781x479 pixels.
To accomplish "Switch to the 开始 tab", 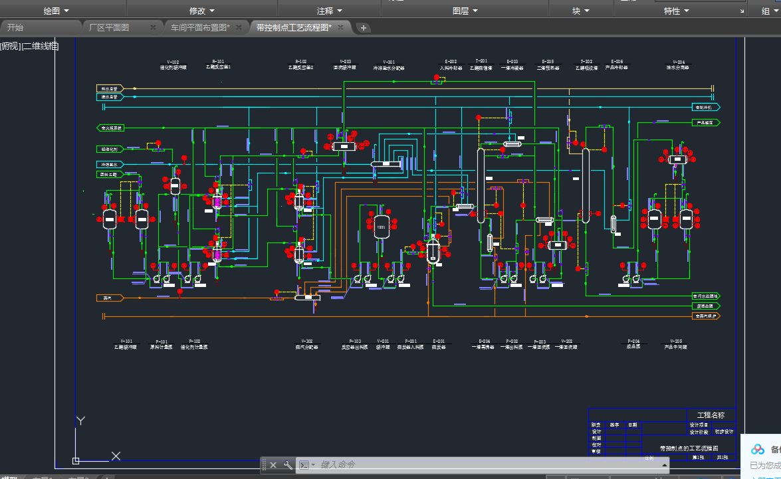I will [x=15, y=27].
